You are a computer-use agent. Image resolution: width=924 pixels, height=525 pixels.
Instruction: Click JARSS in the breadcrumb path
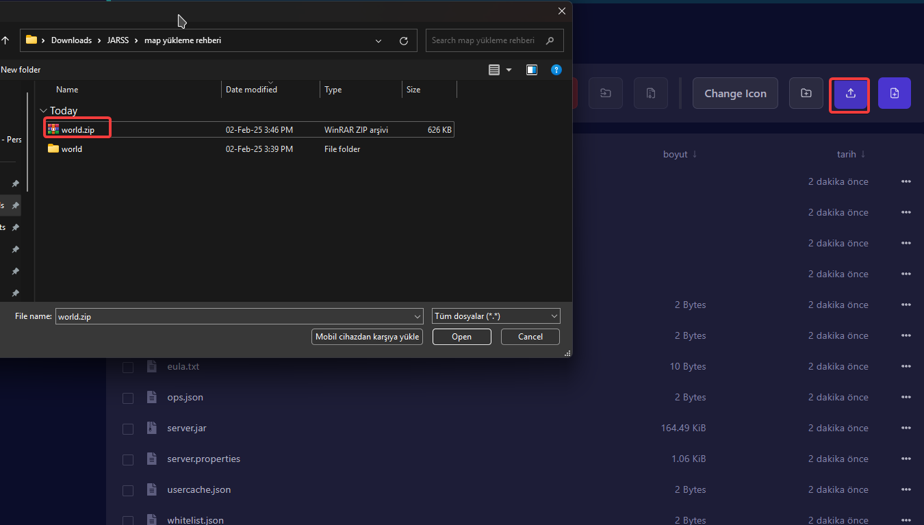[x=118, y=40]
